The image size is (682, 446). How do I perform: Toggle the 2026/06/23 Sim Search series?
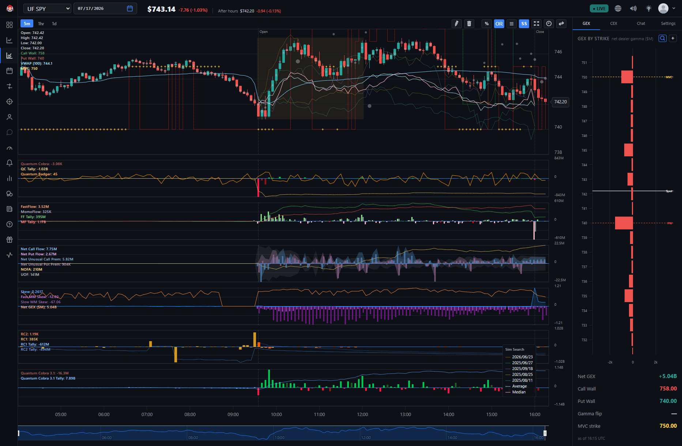tap(519, 357)
